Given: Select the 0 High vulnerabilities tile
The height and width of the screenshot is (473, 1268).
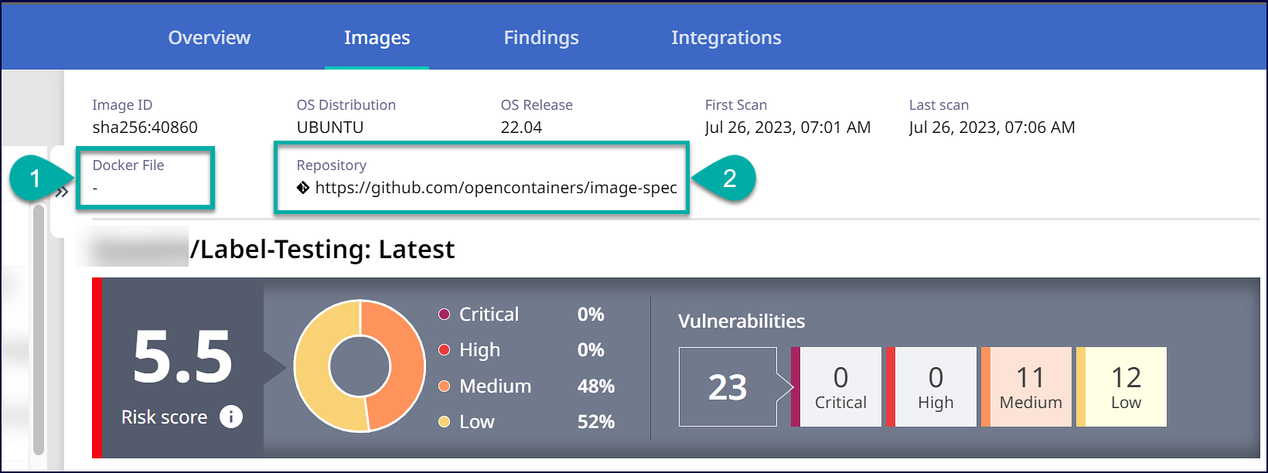Looking at the screenshot, I should click(x=935, y=386).
